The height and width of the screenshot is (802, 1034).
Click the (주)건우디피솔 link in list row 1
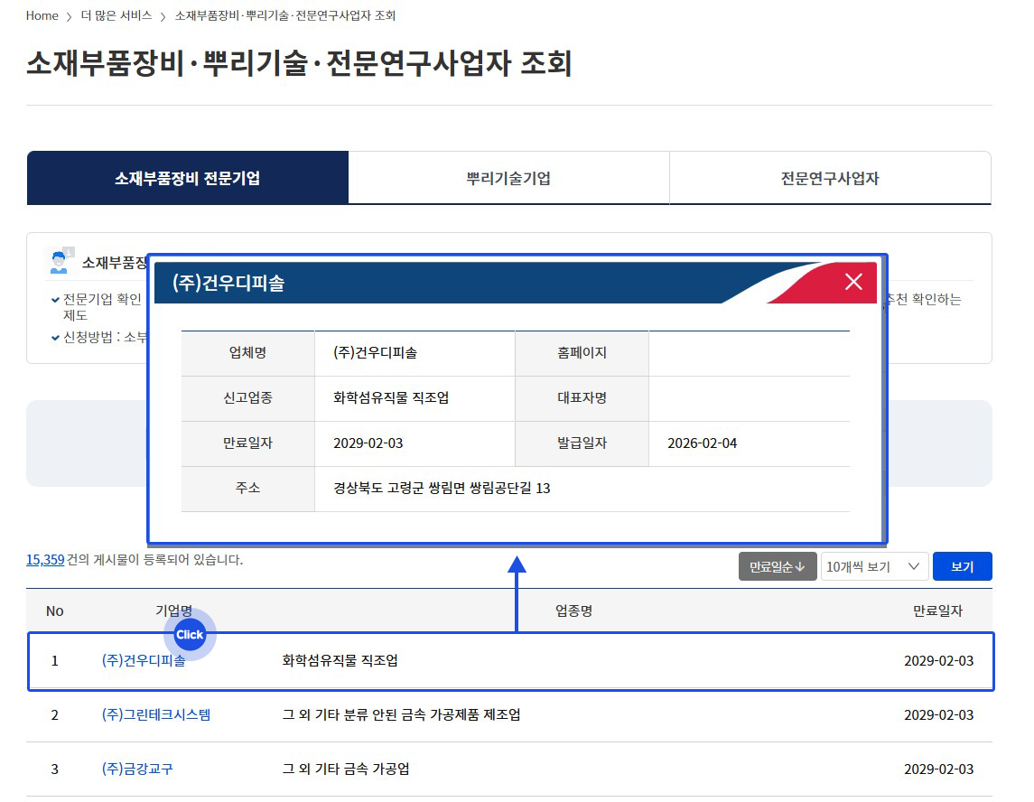pos(144,661)
